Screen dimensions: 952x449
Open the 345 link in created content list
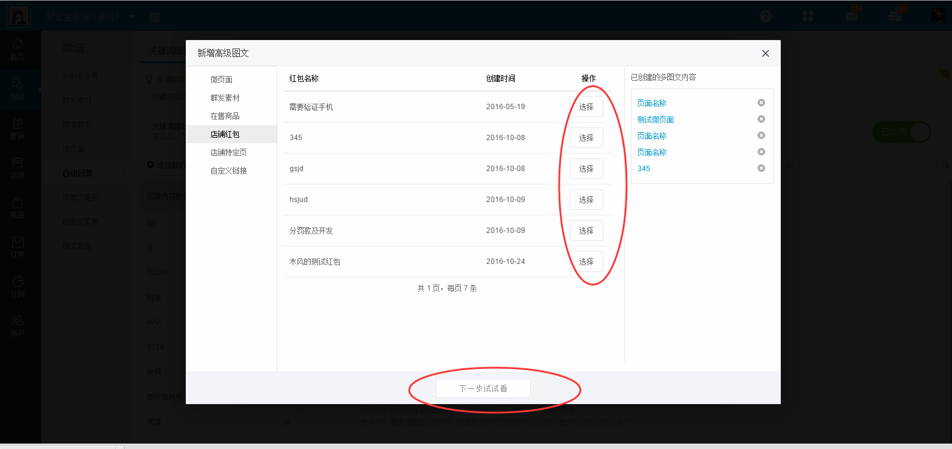pyautogui.click(x=644, y=168)
